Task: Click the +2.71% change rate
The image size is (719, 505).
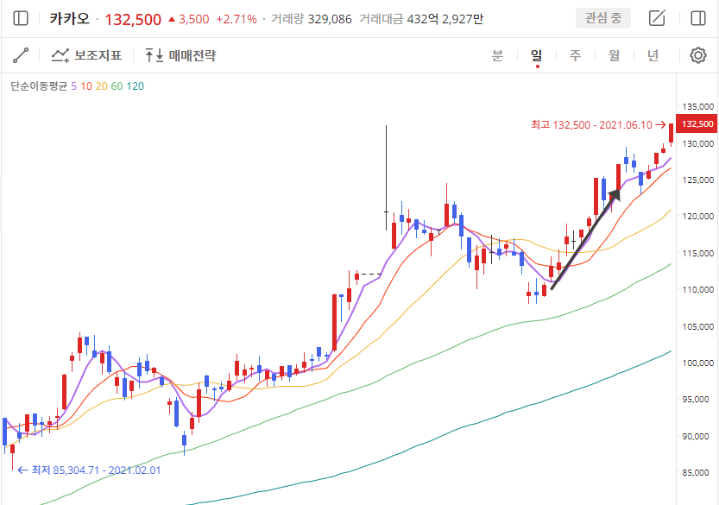Action: tap(237, 19)
